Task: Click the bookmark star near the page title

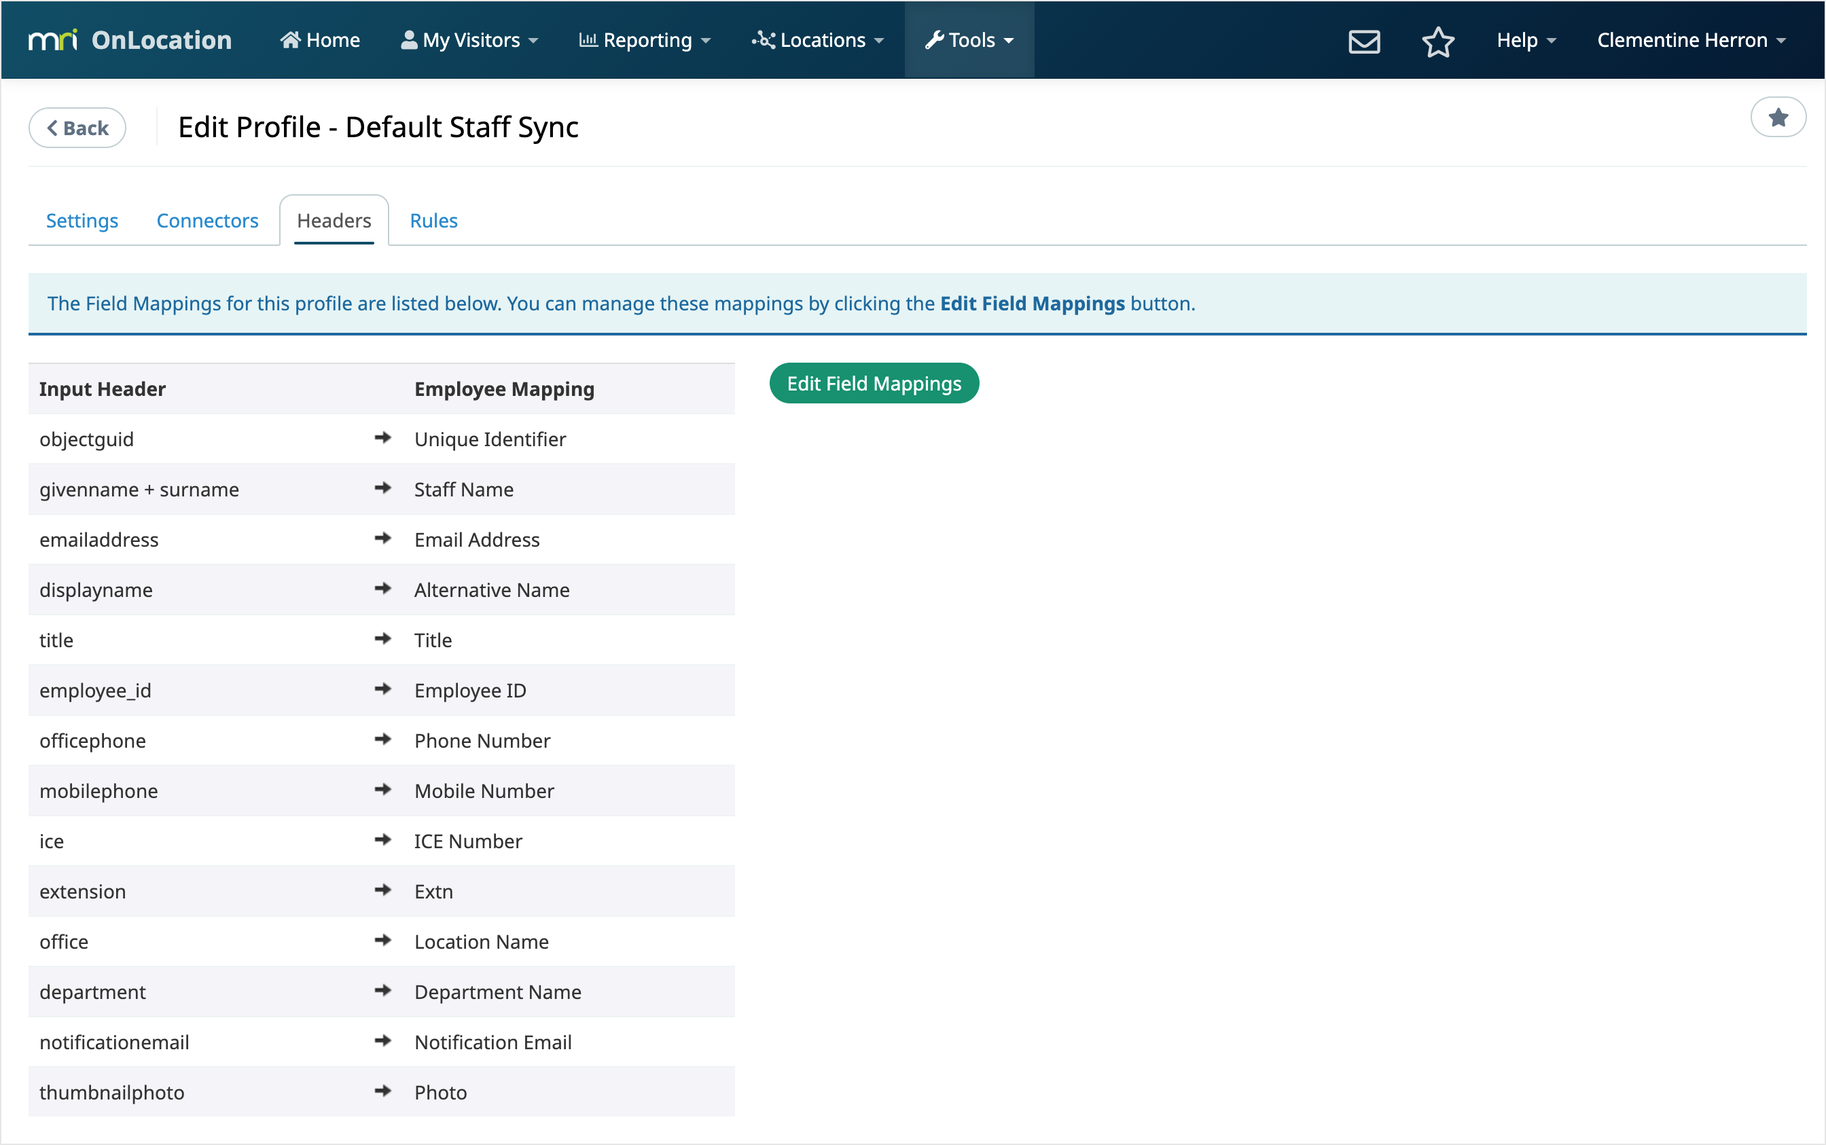Action: (x=1778, y=117)
